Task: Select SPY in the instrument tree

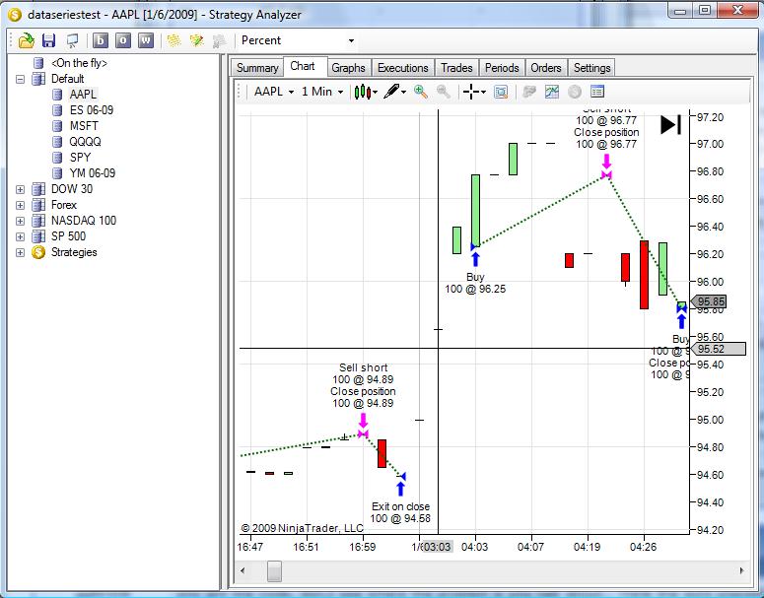Action: [x=80, y=158]
